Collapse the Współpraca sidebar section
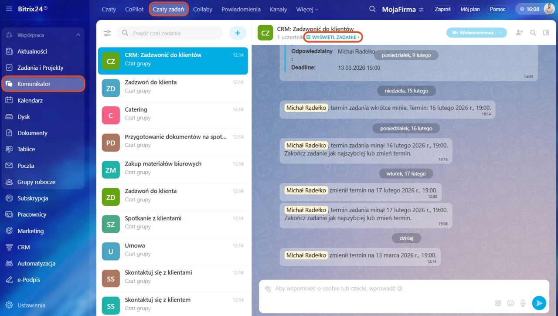The width and height of the screenshot is (558, 316). [x=78, y=35]
